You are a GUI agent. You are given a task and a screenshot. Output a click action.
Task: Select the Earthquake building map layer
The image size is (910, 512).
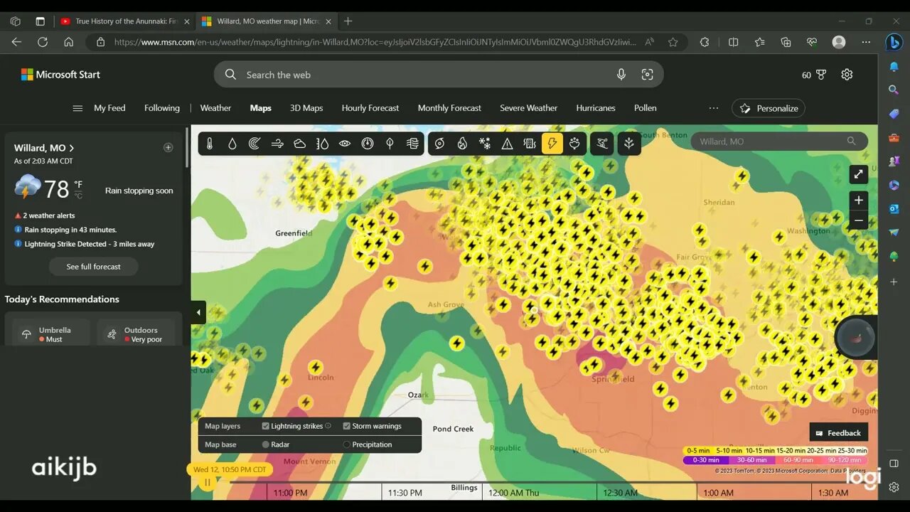[530, 144]
